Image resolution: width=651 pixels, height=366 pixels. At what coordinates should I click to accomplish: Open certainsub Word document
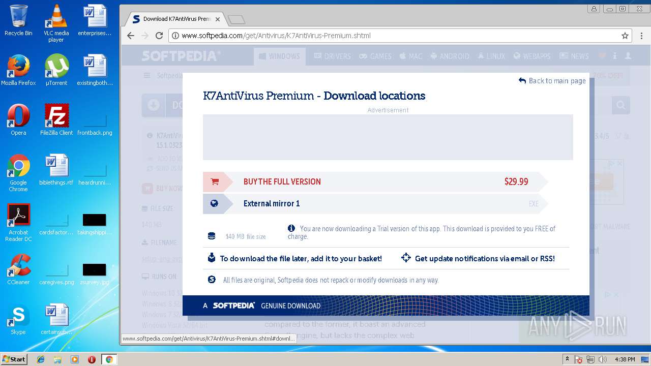click(x=56, y=319)
